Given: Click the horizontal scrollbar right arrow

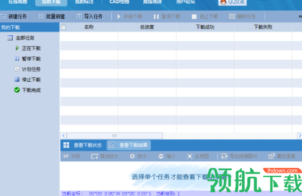Looking at the screenshot, I should coord(300,136).
